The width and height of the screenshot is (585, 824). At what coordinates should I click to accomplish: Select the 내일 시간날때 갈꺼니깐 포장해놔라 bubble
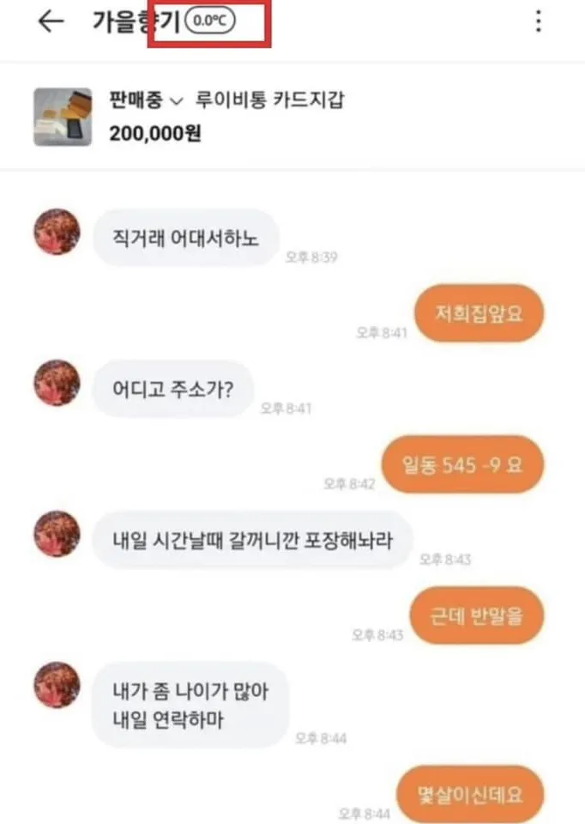pyautogui.click(x=252, y=540)
